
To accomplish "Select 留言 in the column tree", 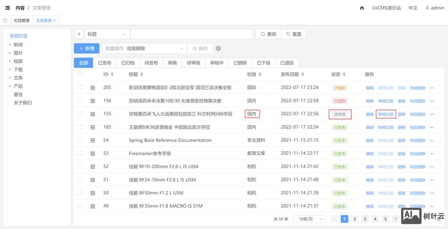I will (x=18, y=94).
